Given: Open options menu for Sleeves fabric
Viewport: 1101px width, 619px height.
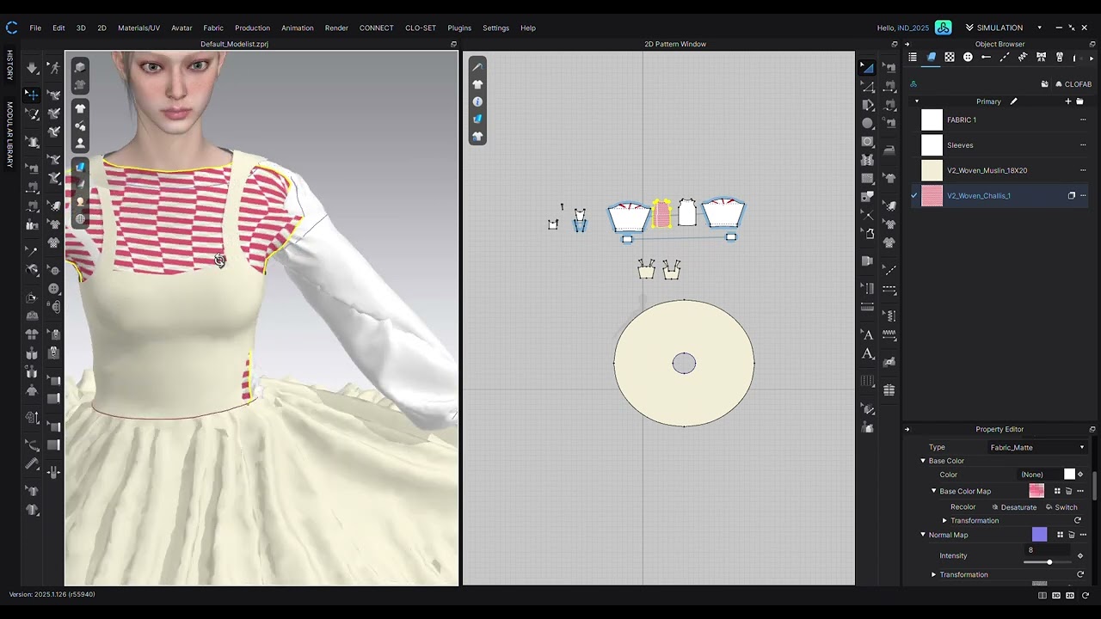Looking at the screenshot, I should (1083, 145).
